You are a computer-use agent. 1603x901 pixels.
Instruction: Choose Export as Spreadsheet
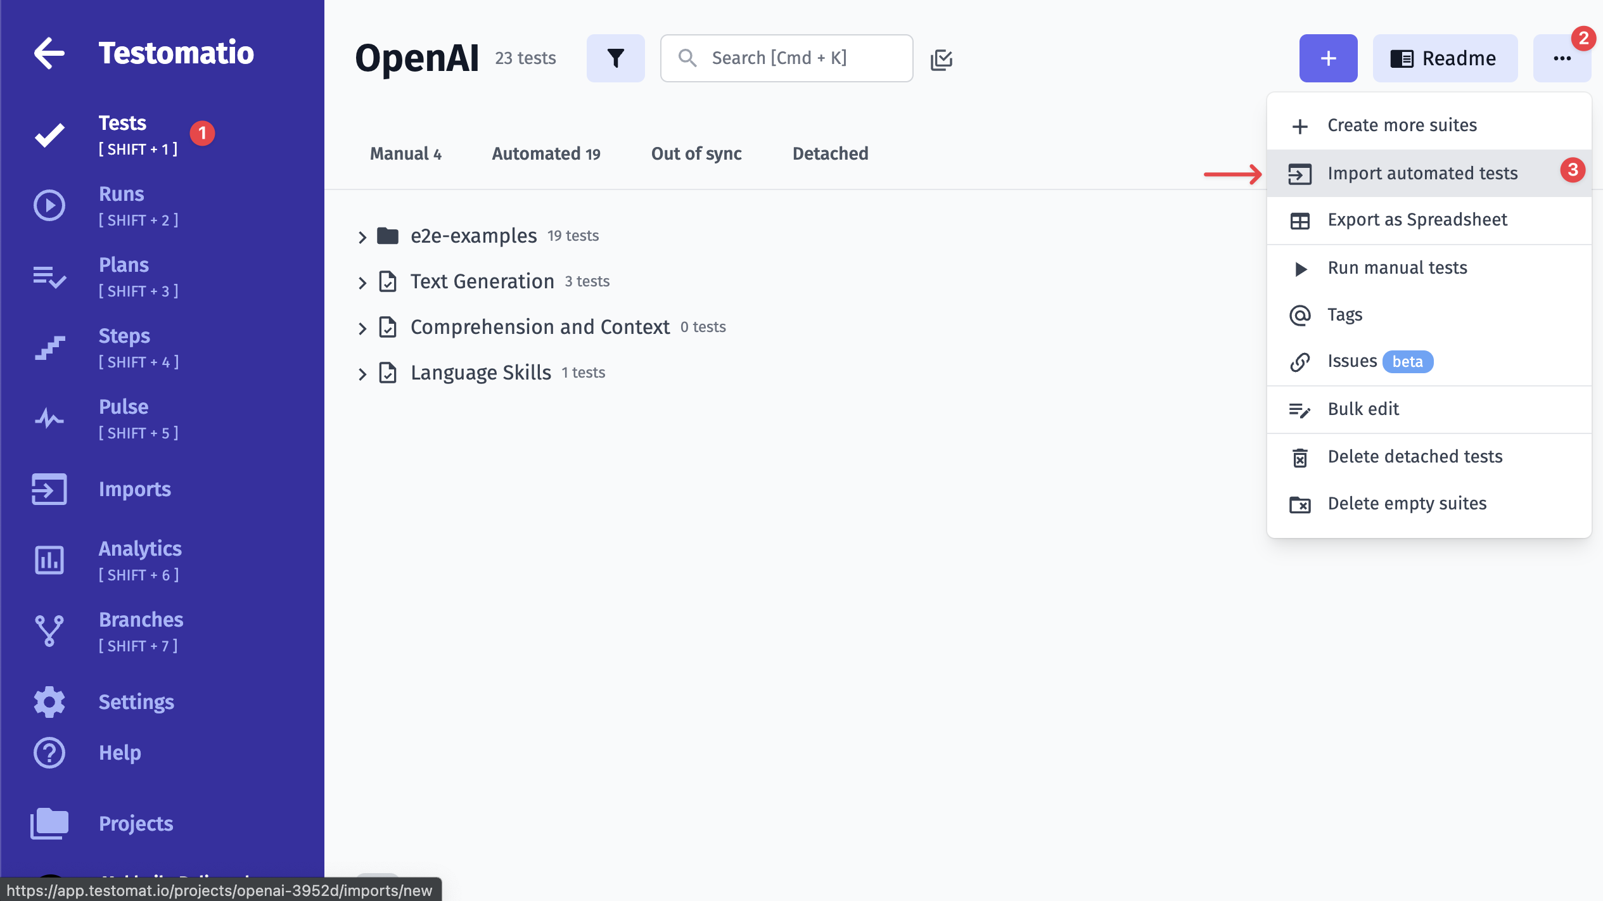tap(1429, 220)
